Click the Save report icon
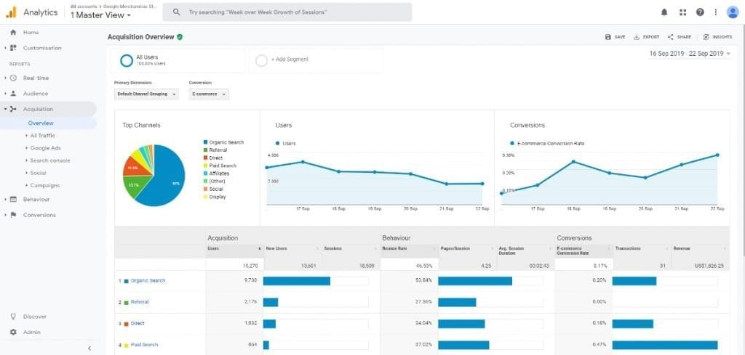The width and height of the screenshot is (745, 355). [x=607, y=37]
